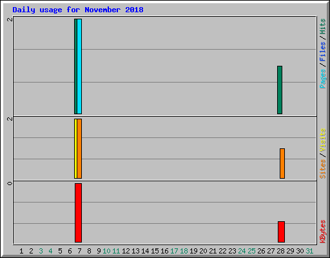Click the dark green Hits bar on day 7
The height and width of the screenshot is (258, 330).
[75, 66]
